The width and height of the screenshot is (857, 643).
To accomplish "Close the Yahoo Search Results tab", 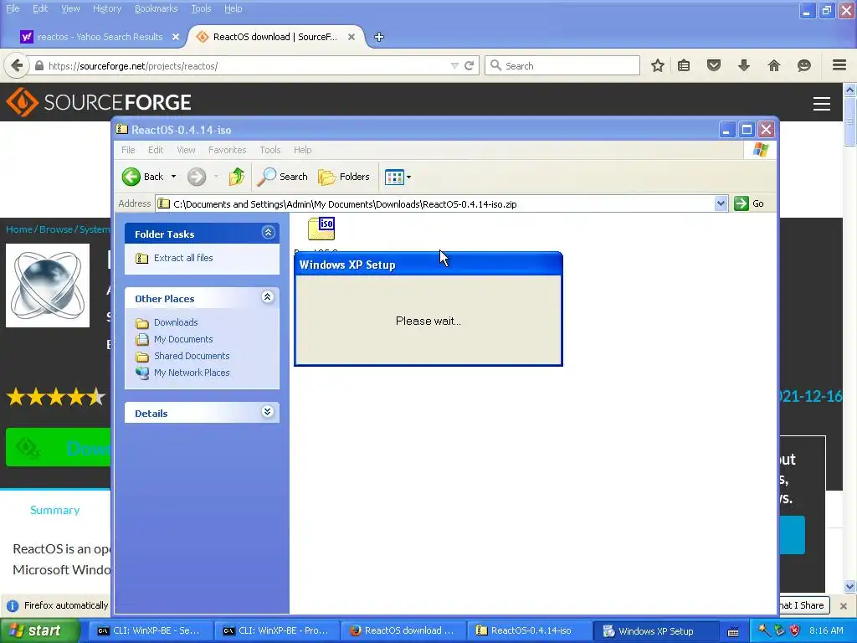I will [x=176, y=37].
